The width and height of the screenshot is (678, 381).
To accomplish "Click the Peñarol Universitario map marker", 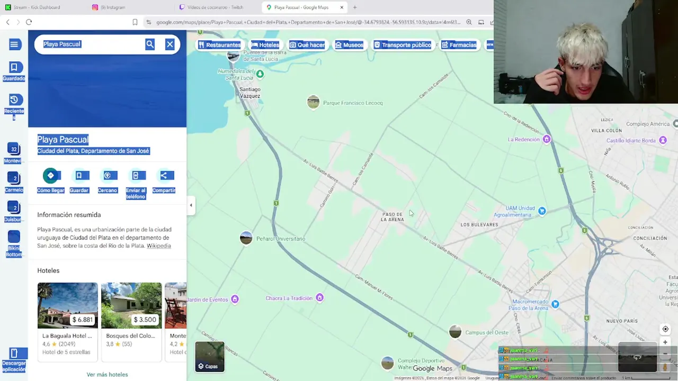I will 246,238.
